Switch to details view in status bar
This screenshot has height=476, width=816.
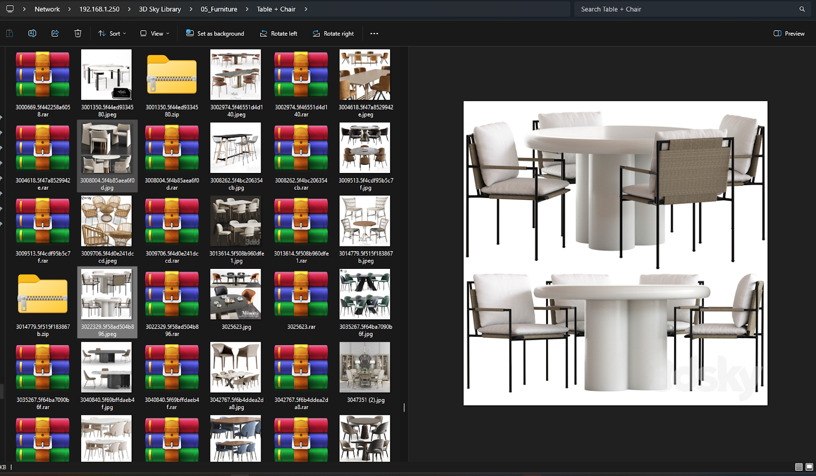click(799, 467)
